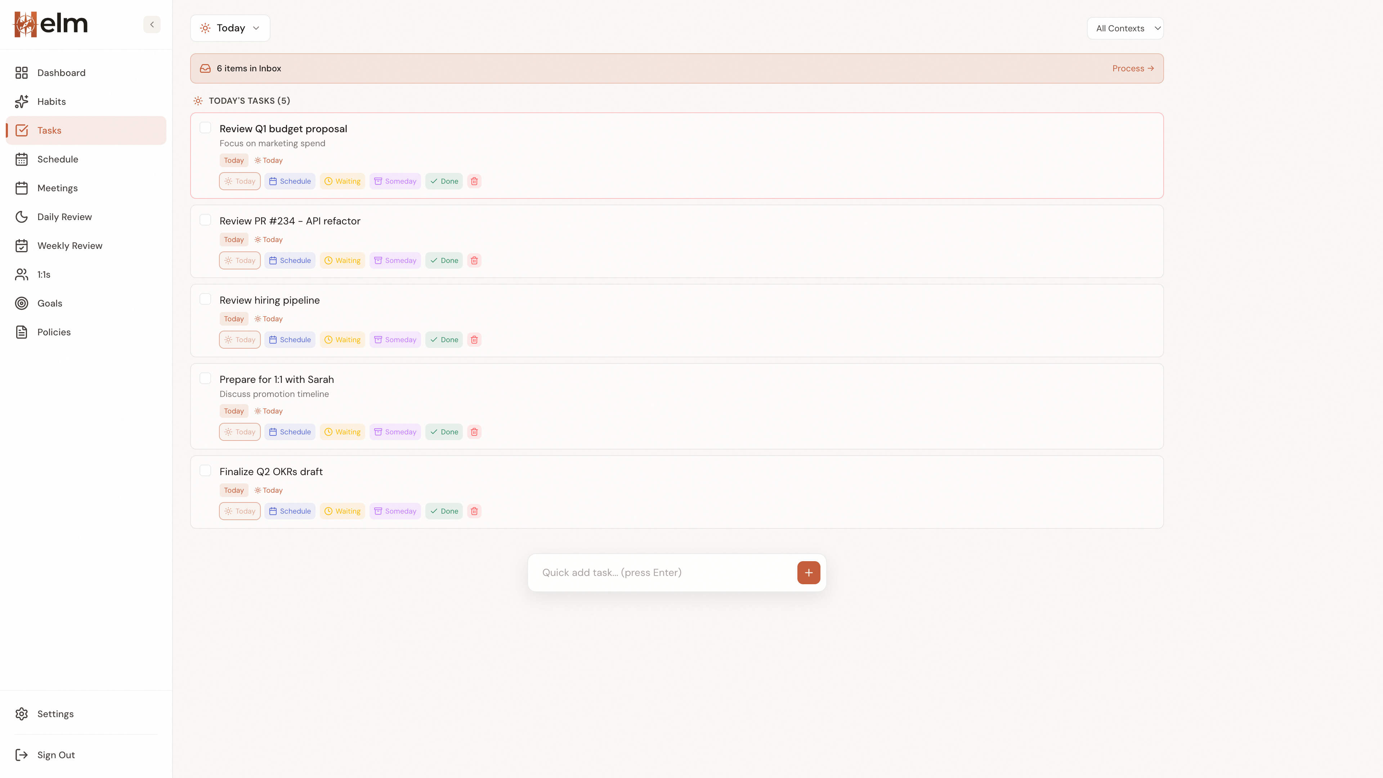Click the Quick add task input field

644,572
